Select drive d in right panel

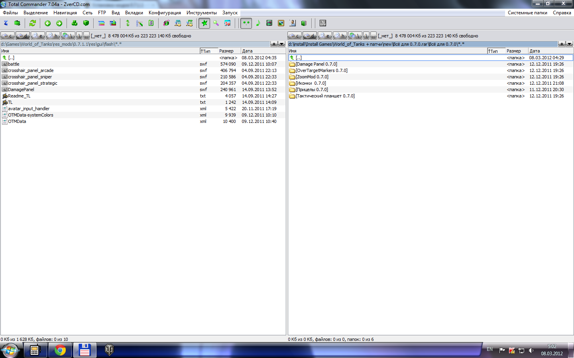pyautogui.click(x=310, y=36)
